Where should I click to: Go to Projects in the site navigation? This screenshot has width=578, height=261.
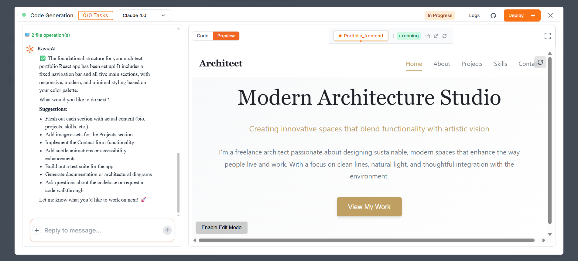click(x=472, y=64)
